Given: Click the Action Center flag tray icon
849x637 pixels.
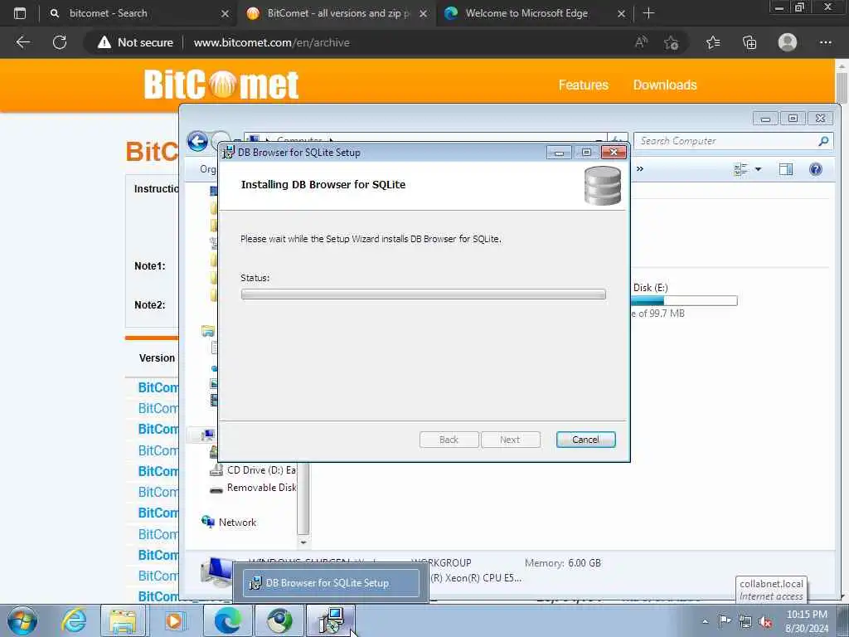Looking at the screenshot, I should coord(725,621).
